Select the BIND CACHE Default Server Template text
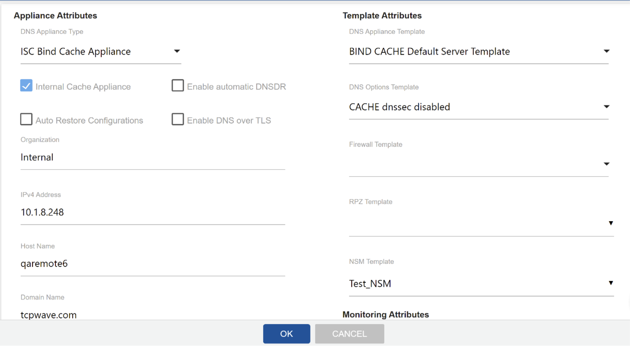 click(429, 51)
